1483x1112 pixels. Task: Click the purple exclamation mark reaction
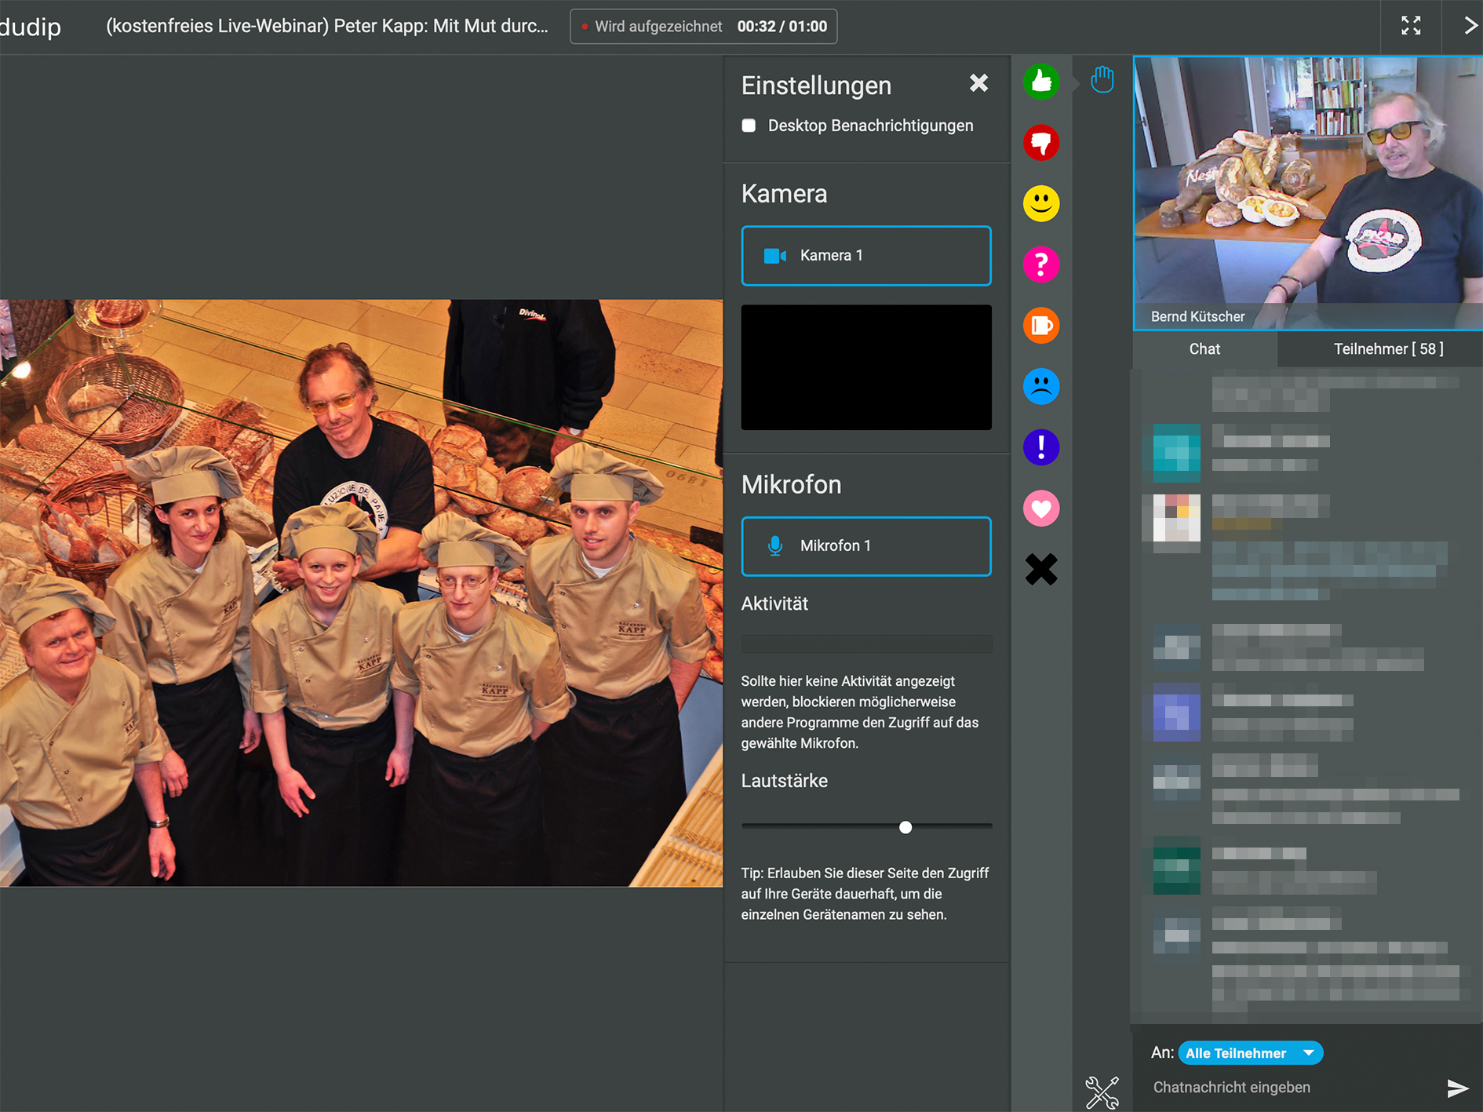point(1040,447)
